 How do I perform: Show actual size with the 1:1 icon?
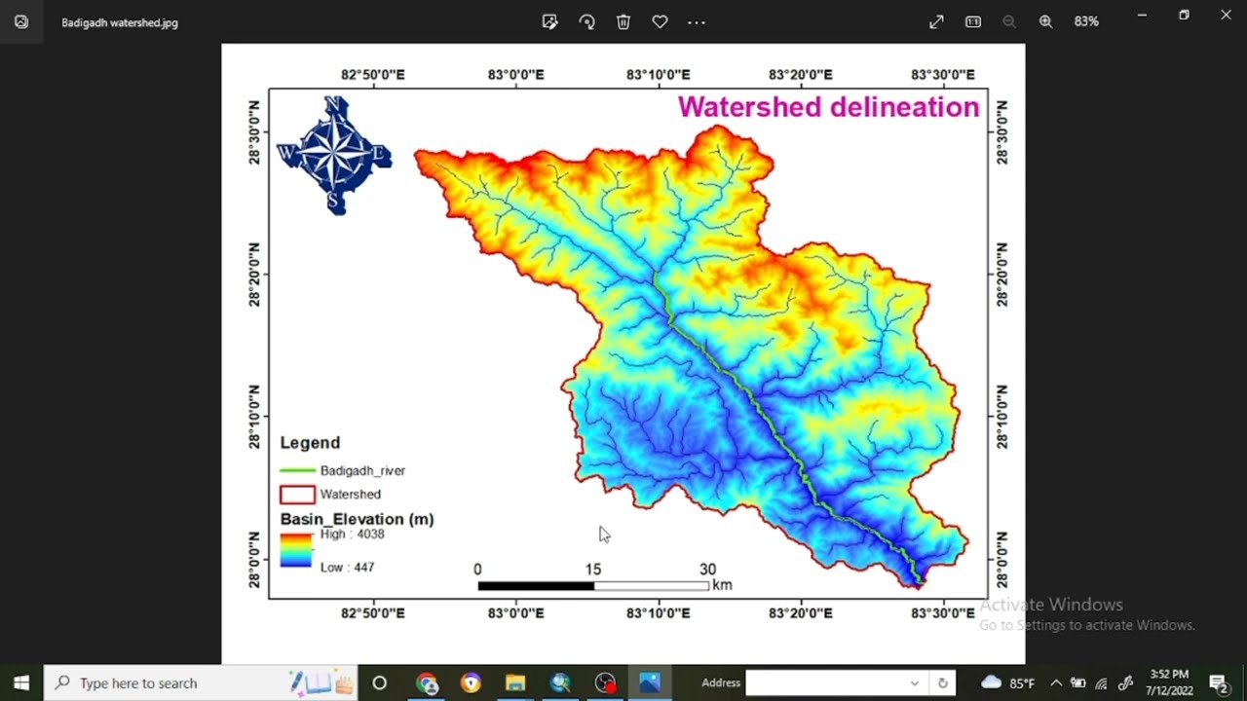tap(972, 21)
